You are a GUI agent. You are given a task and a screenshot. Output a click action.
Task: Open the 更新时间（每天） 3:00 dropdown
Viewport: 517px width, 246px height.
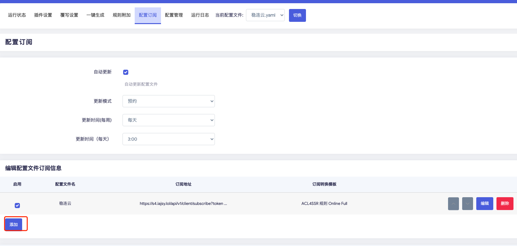click(x=168, y=139)
